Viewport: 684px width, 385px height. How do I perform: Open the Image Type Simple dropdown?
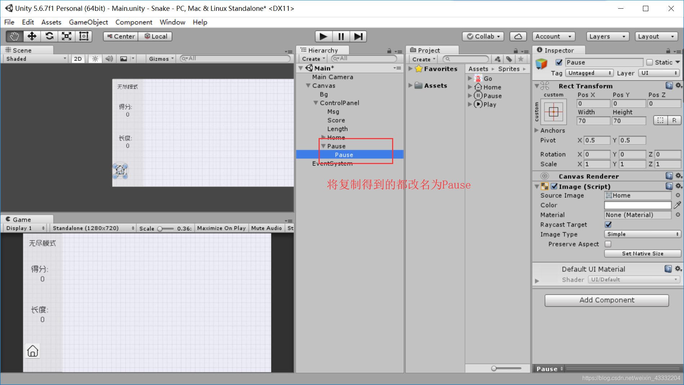(x=643, y=234)
